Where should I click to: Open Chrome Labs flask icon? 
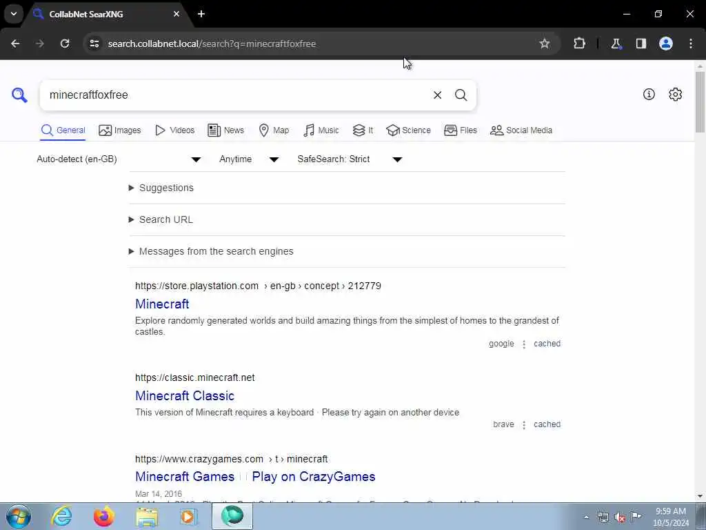click(616, 43)
